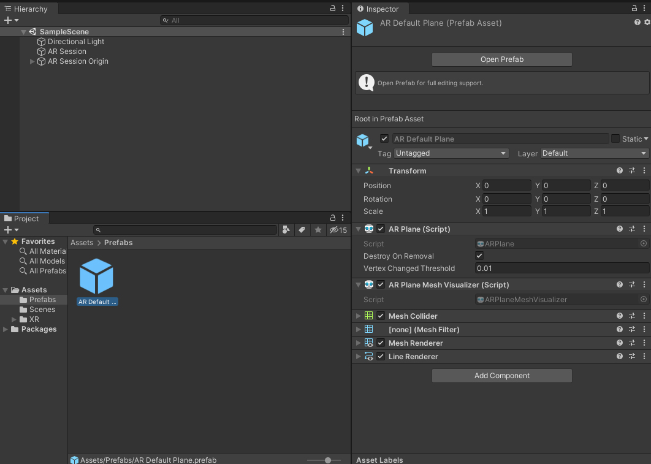This screenshot has width=651, height=464.
Task: Click the Open Prefab button
Action: [501, 59]
